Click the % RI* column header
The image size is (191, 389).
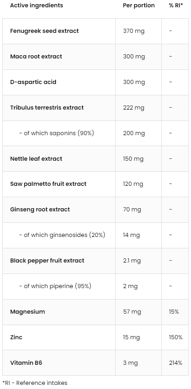point(176,5)
